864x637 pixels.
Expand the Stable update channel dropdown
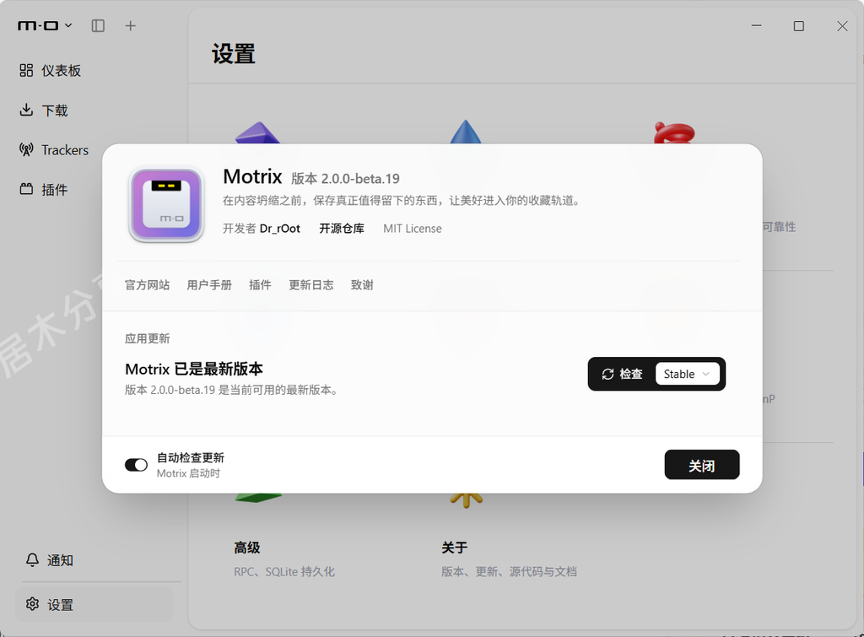pos(687,374)
